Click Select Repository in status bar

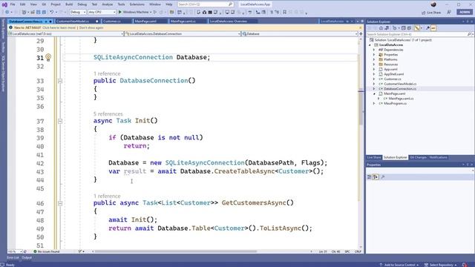[441, 265]
